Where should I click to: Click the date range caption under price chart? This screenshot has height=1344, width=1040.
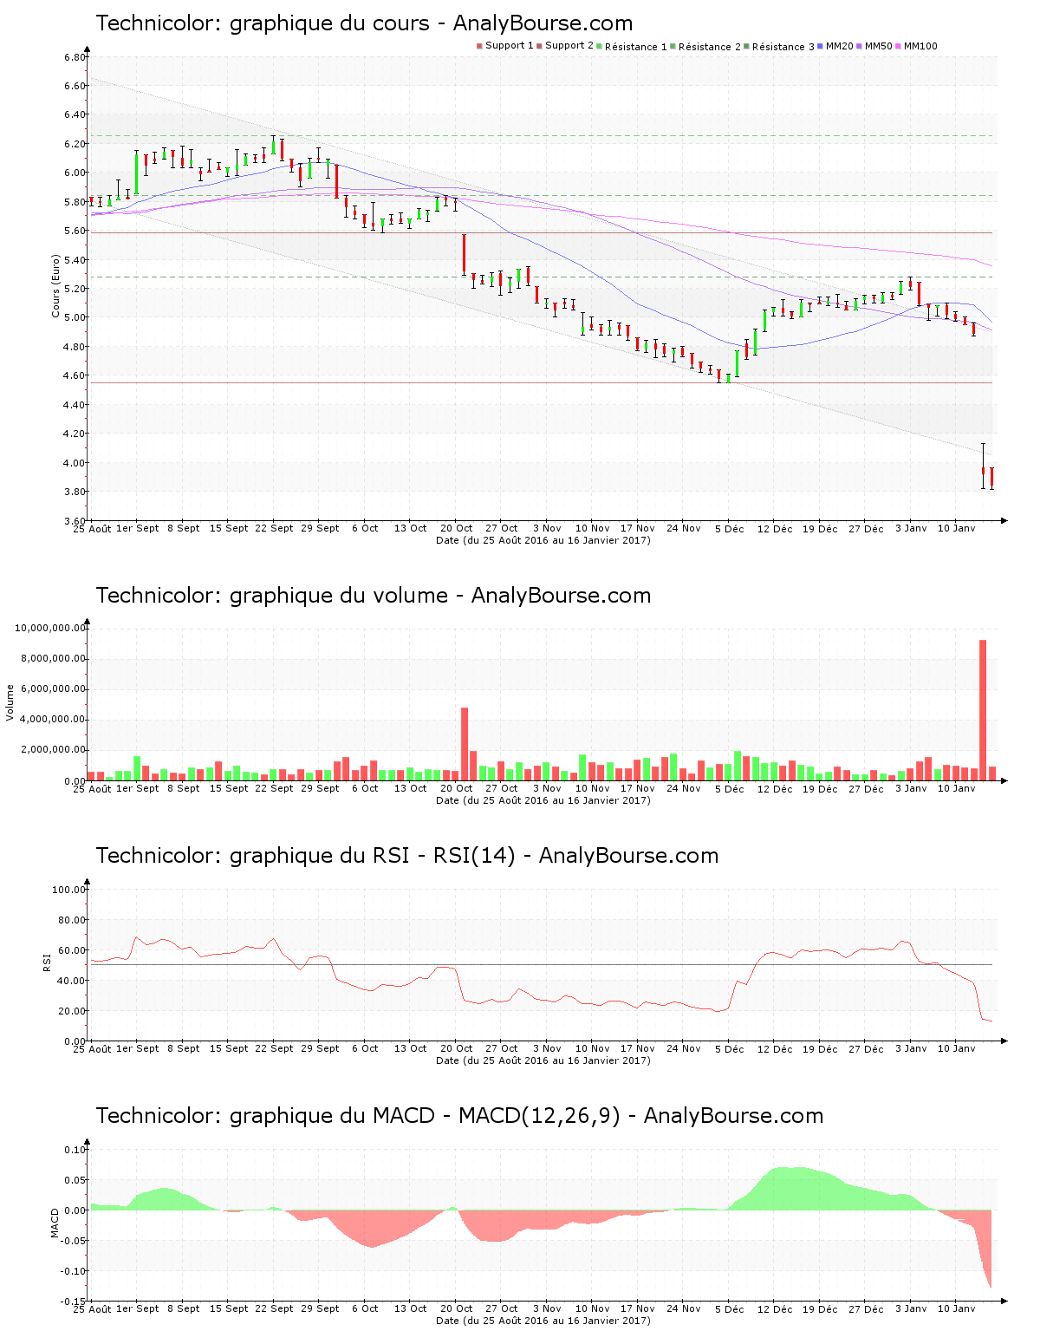[543, 540]
